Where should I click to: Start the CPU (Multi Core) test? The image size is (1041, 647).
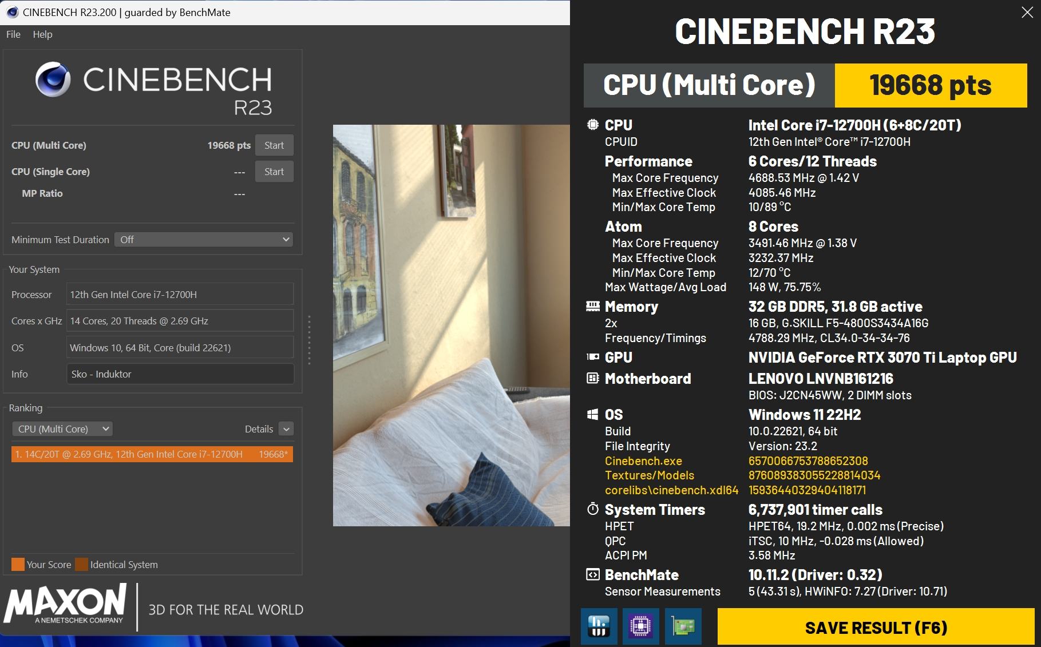coord(274,145)
